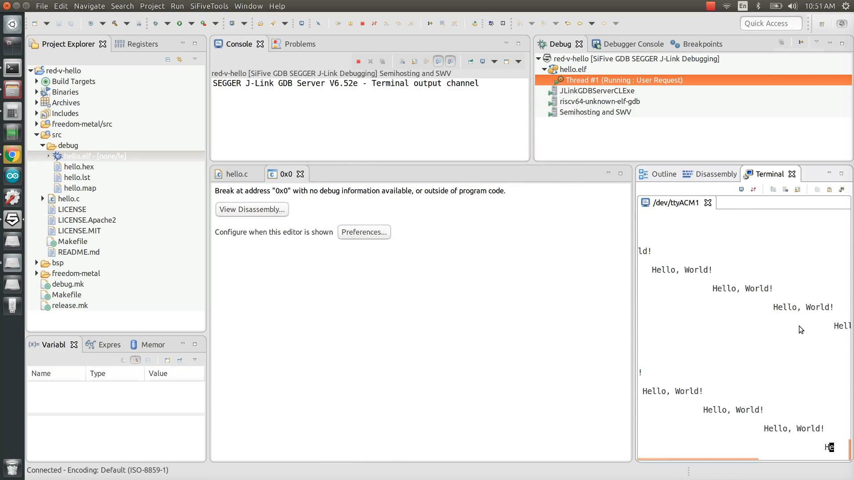Click the terminal's horizontal orange scrollbar
Image resolution: width=854 pixels, height=480 pixels.
697,459
